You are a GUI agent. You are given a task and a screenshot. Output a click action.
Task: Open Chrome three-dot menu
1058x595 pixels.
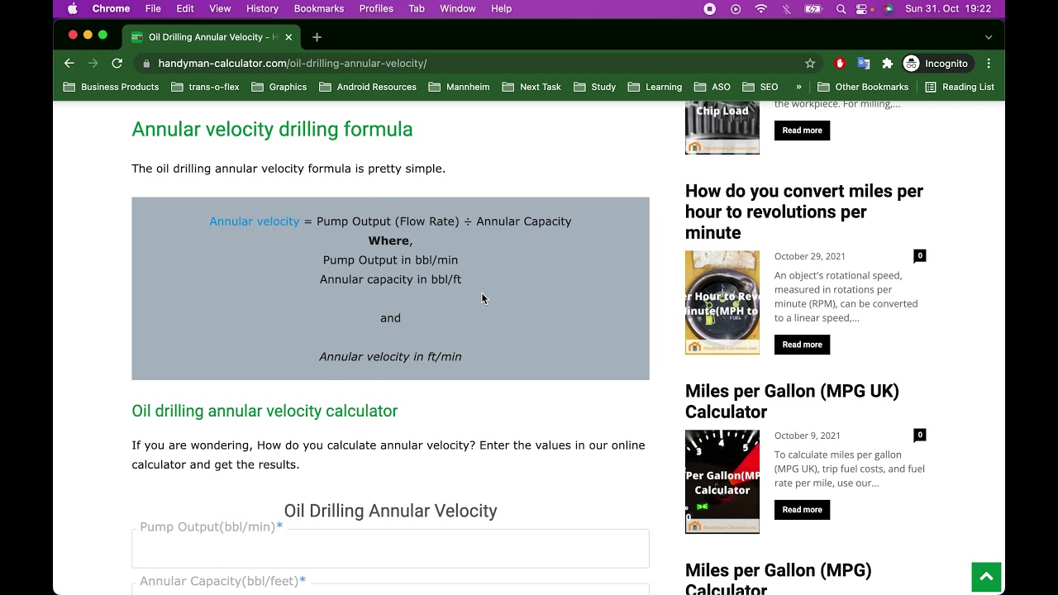(x=989, y=64)
